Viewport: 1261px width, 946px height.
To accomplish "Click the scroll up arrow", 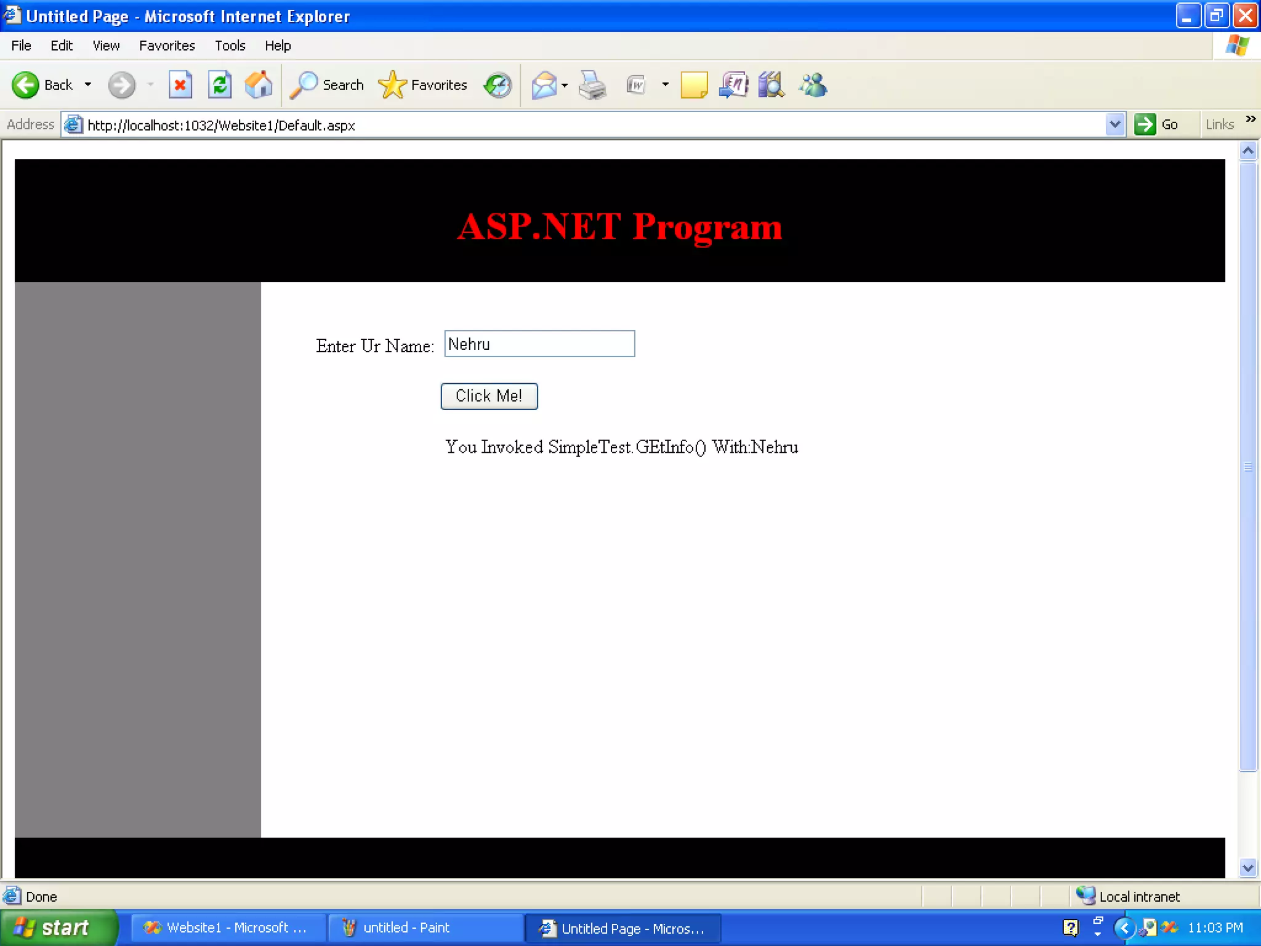I will (1248, 151).
